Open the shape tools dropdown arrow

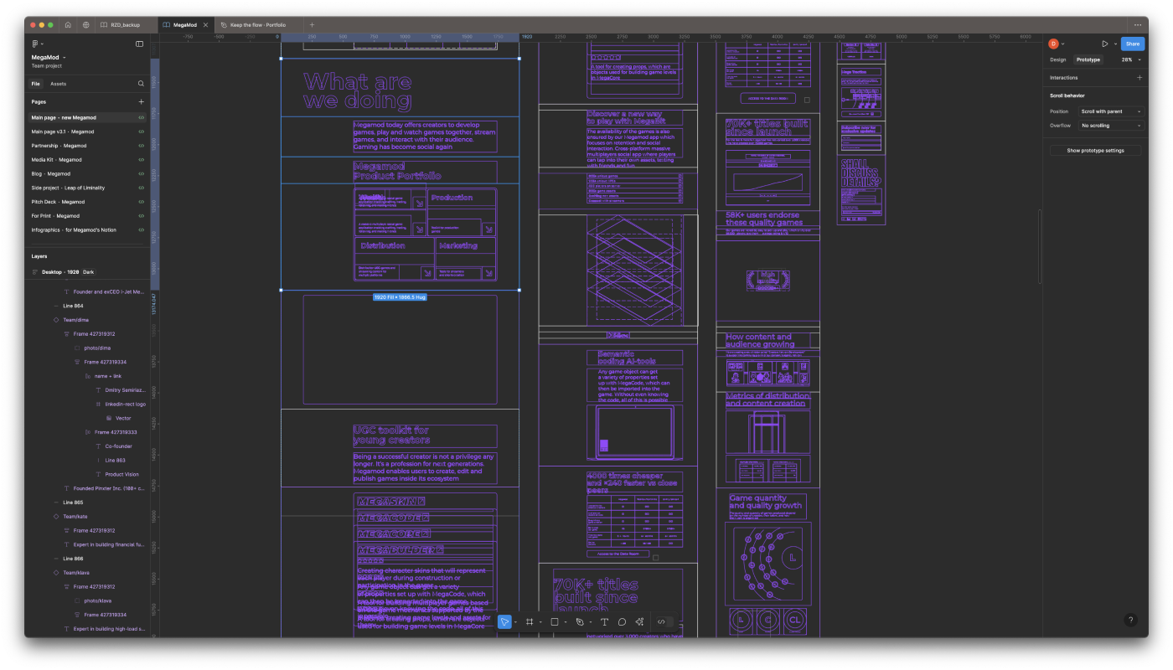click(566, 622)
